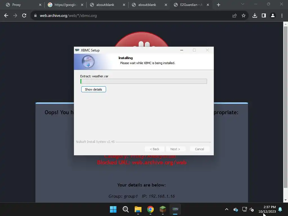Click the site lock icon in address bar

(35, 16)
